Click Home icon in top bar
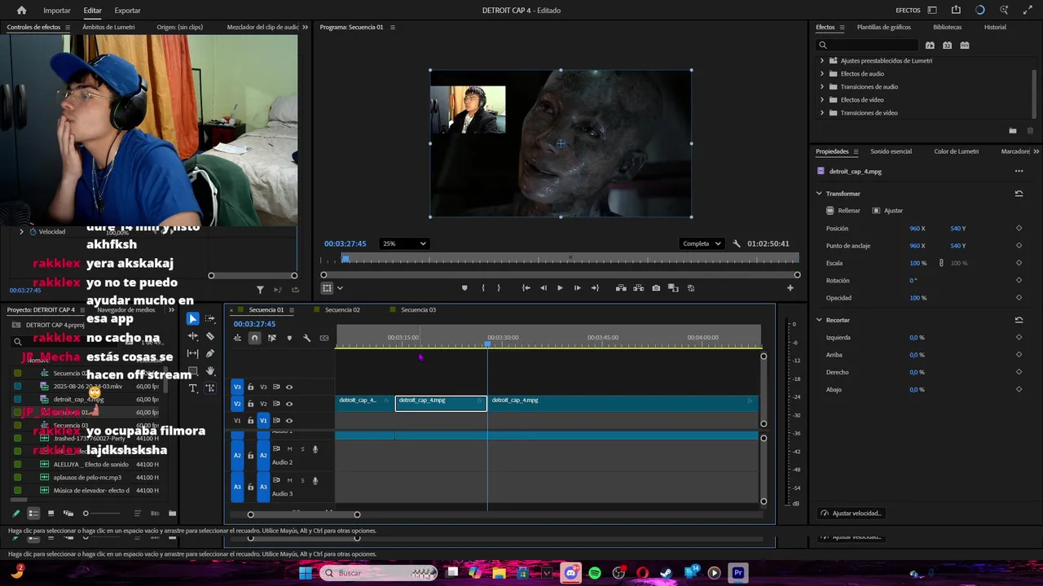Viewport: 1043px width, 586px height. 21,11
